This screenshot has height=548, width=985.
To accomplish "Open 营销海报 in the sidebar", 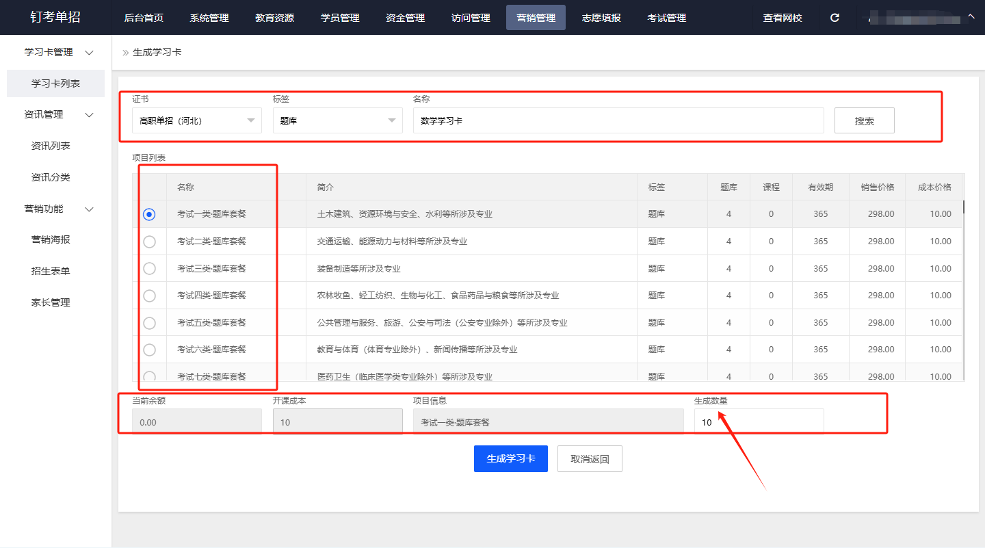I will (x=51, y=240).
